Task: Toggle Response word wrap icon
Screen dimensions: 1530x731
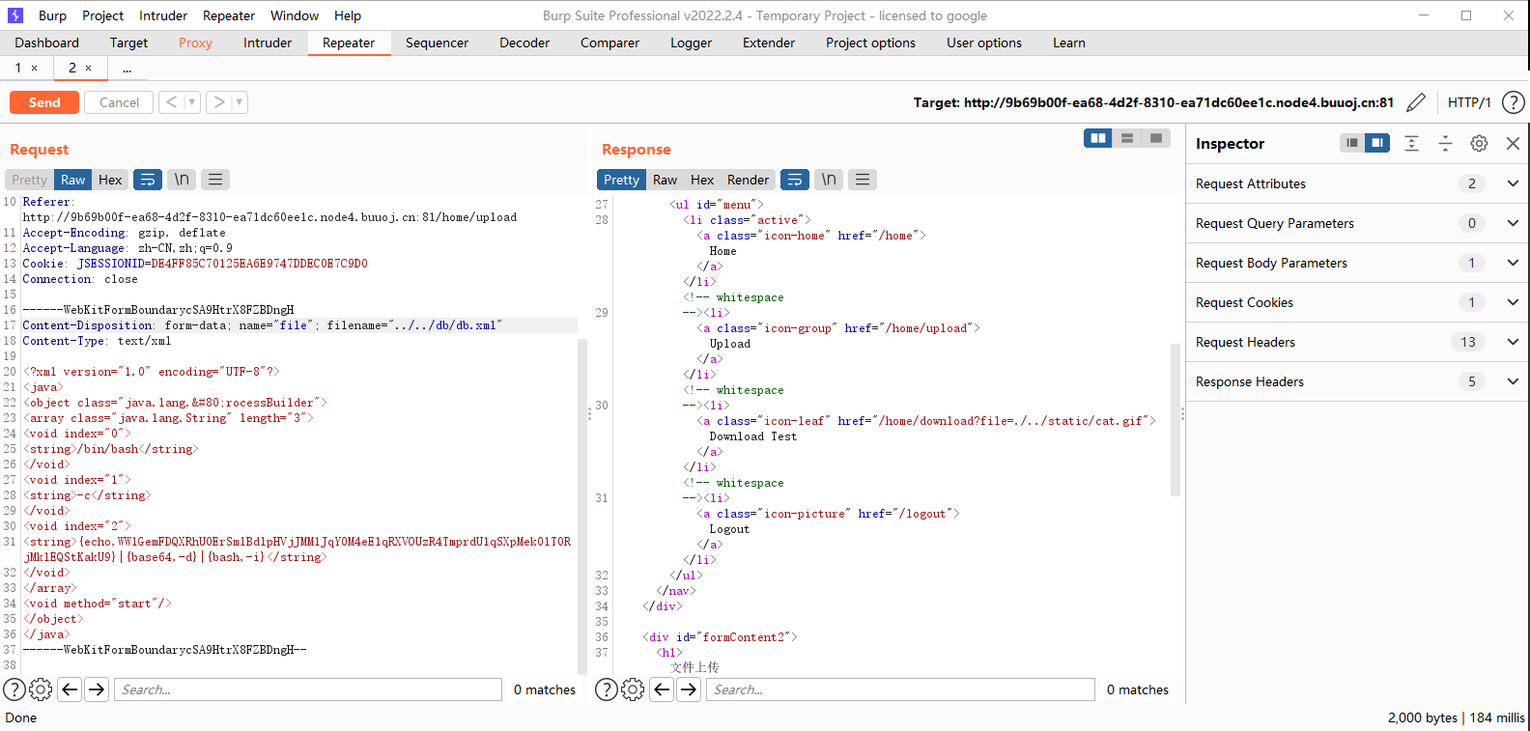Action: [794, 180]
